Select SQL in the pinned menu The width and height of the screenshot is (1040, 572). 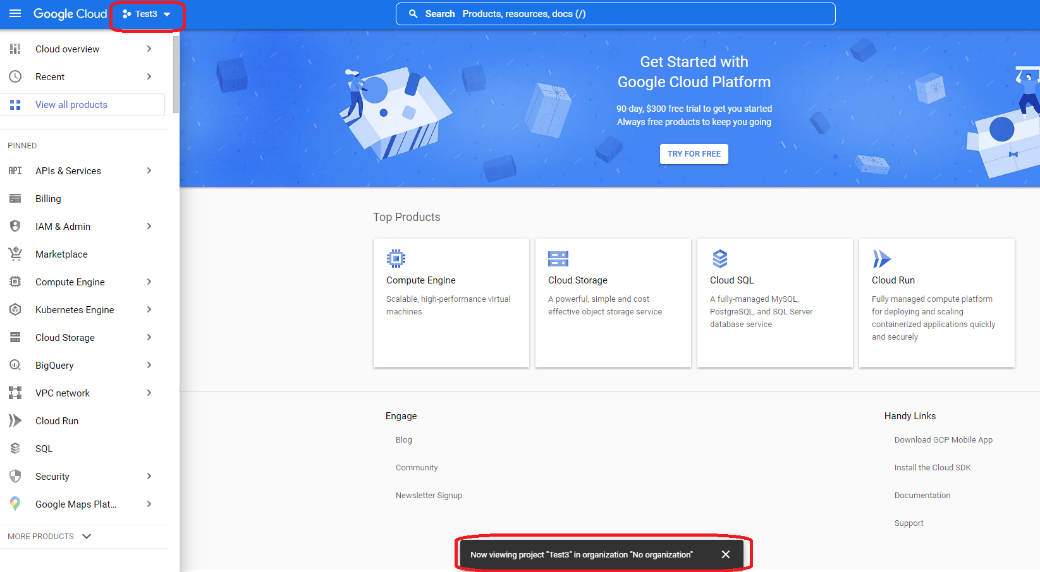coord(44,448)
